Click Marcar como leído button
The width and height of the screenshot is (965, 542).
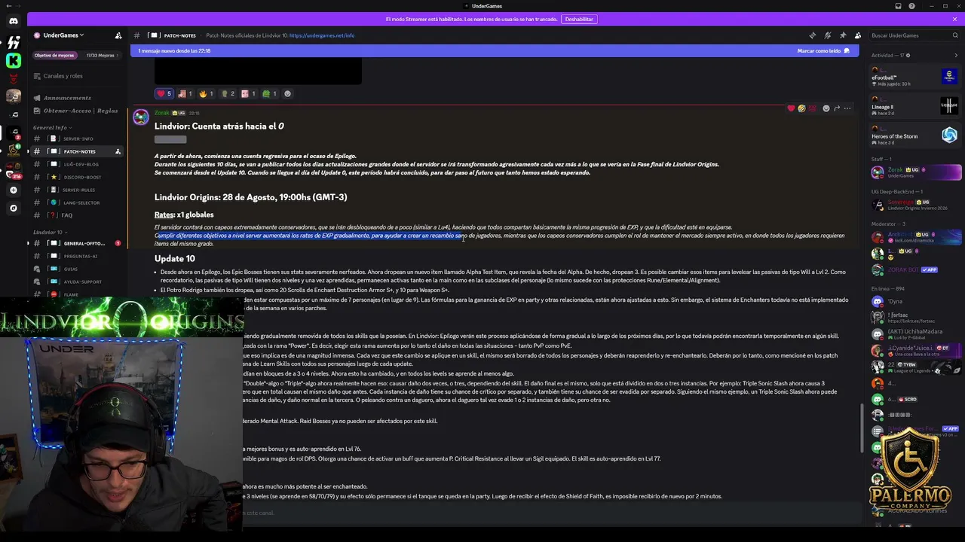click(x=823, y=51)
